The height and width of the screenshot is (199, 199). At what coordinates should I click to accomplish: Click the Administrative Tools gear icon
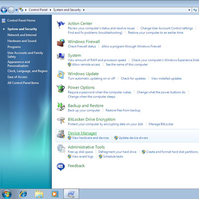61,148
